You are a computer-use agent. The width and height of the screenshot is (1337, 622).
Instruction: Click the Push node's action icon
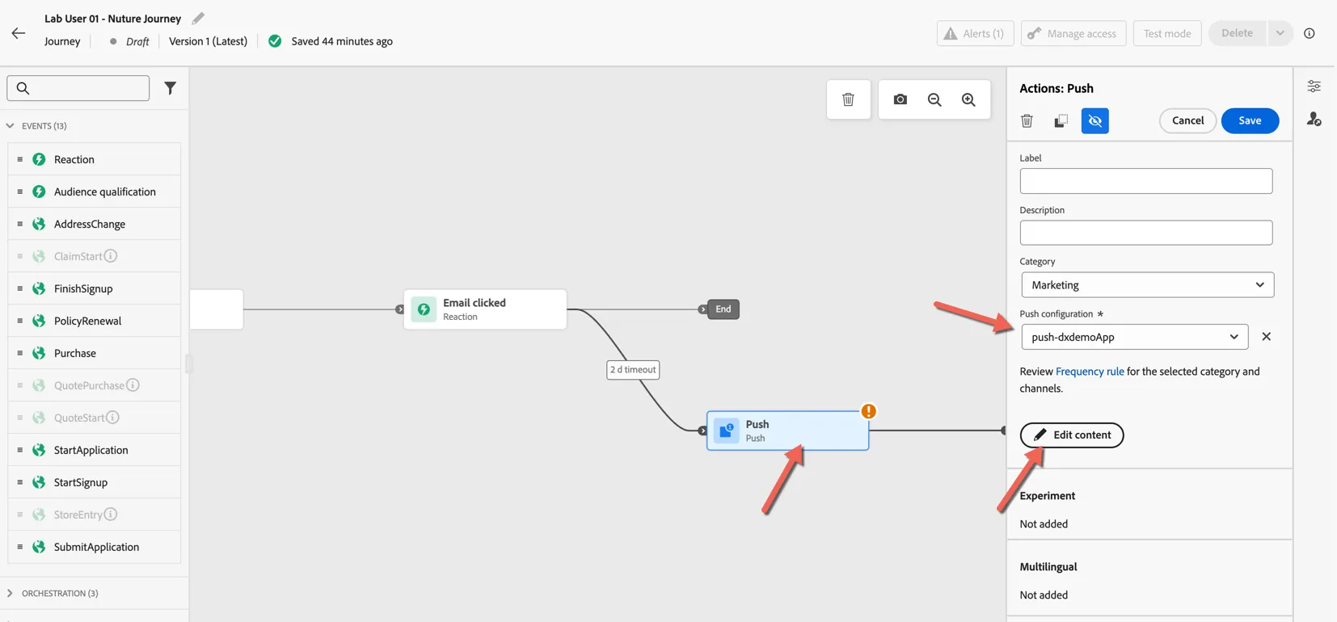(727, 431)
